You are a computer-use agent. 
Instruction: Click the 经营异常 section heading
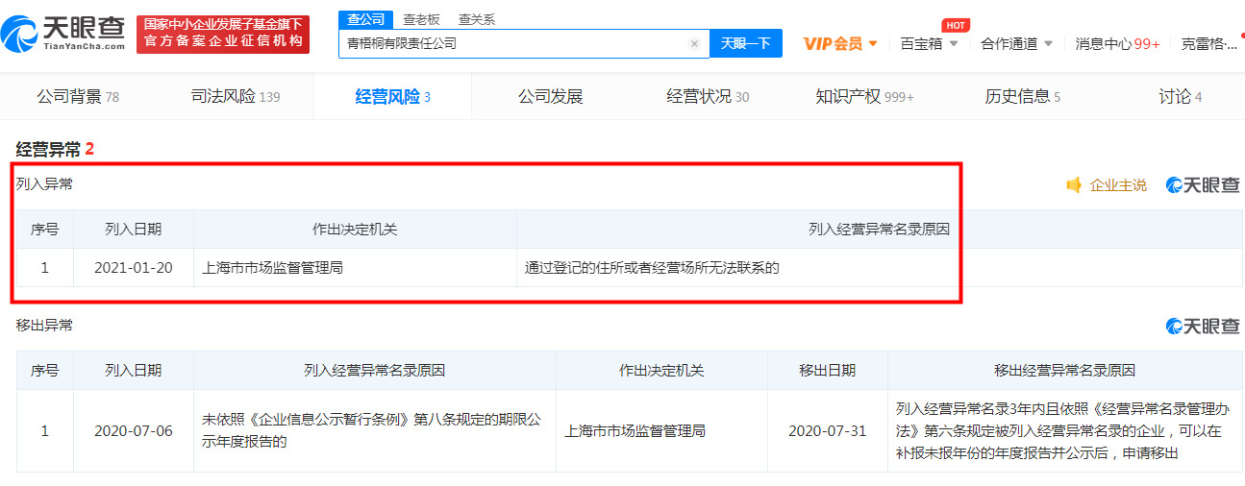pos(55,149)
